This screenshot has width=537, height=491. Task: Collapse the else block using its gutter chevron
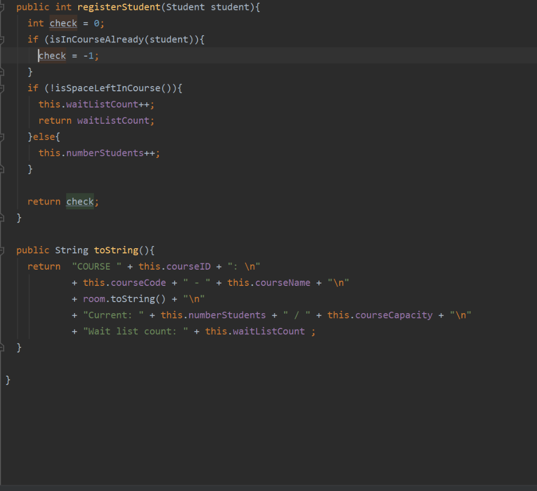pyautogui.click(x=4, y=136)
